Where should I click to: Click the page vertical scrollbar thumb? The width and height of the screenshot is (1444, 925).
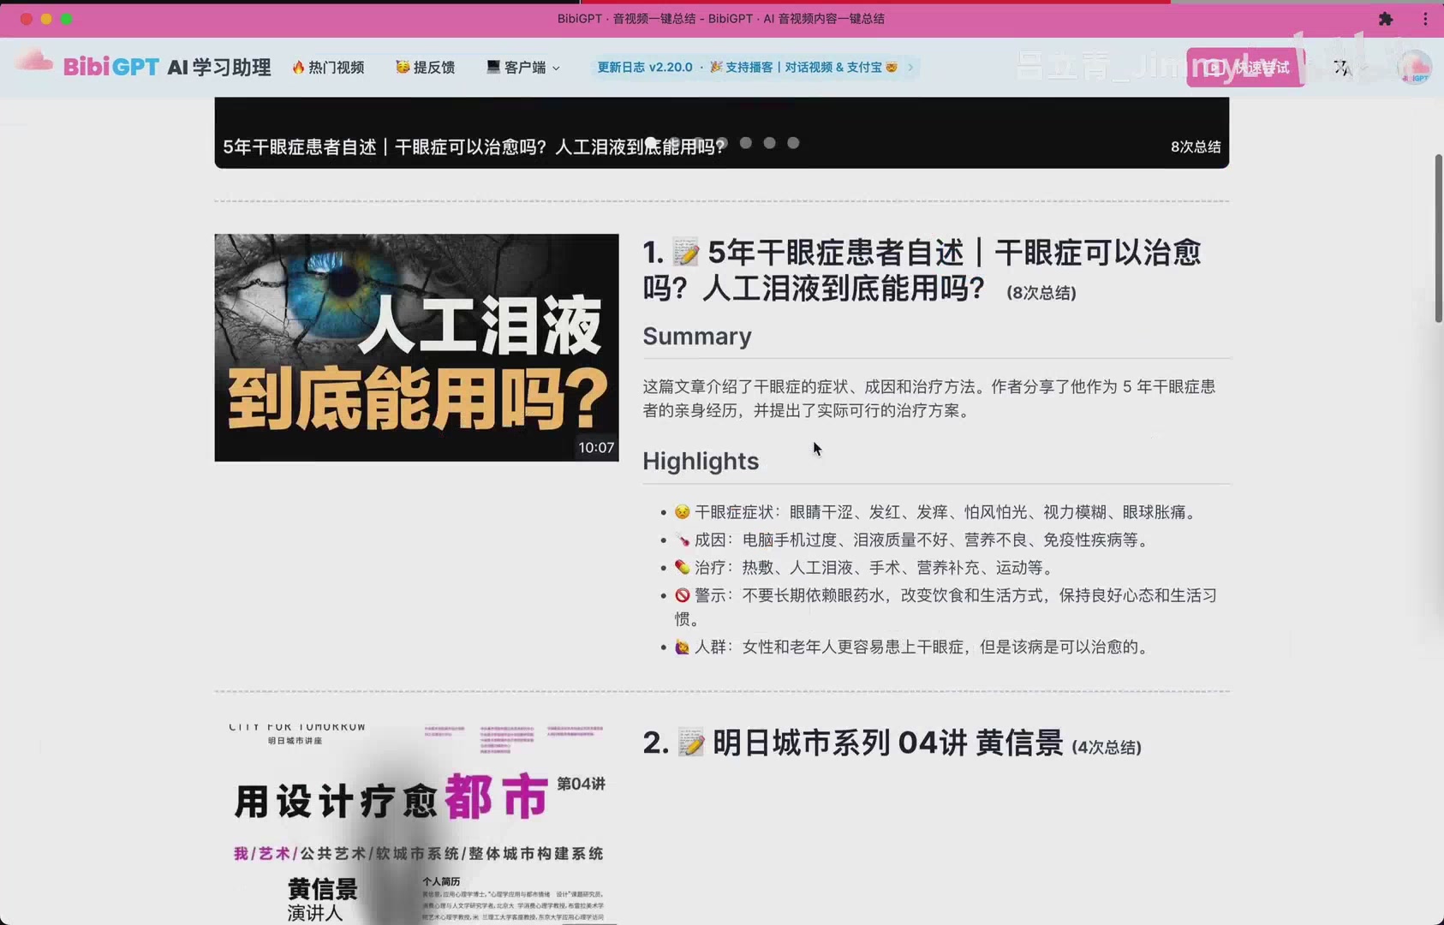click(x=1439, y=239)
